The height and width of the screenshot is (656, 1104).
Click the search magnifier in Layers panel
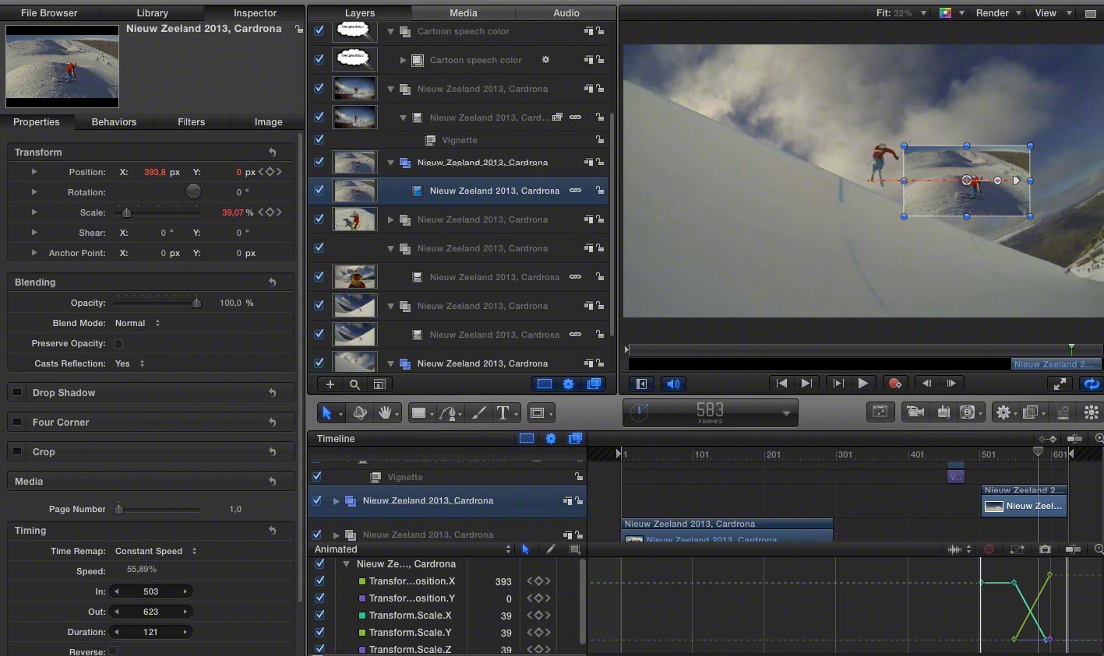[354, 384]
